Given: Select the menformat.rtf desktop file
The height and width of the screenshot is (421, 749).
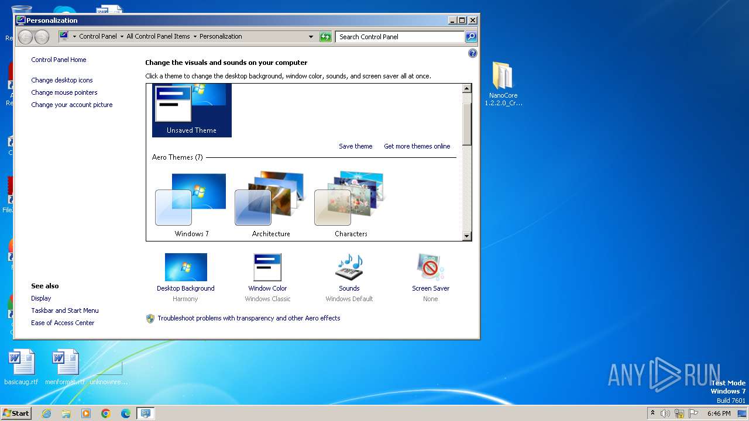Looking at the screenshot, I should point(65,368).
